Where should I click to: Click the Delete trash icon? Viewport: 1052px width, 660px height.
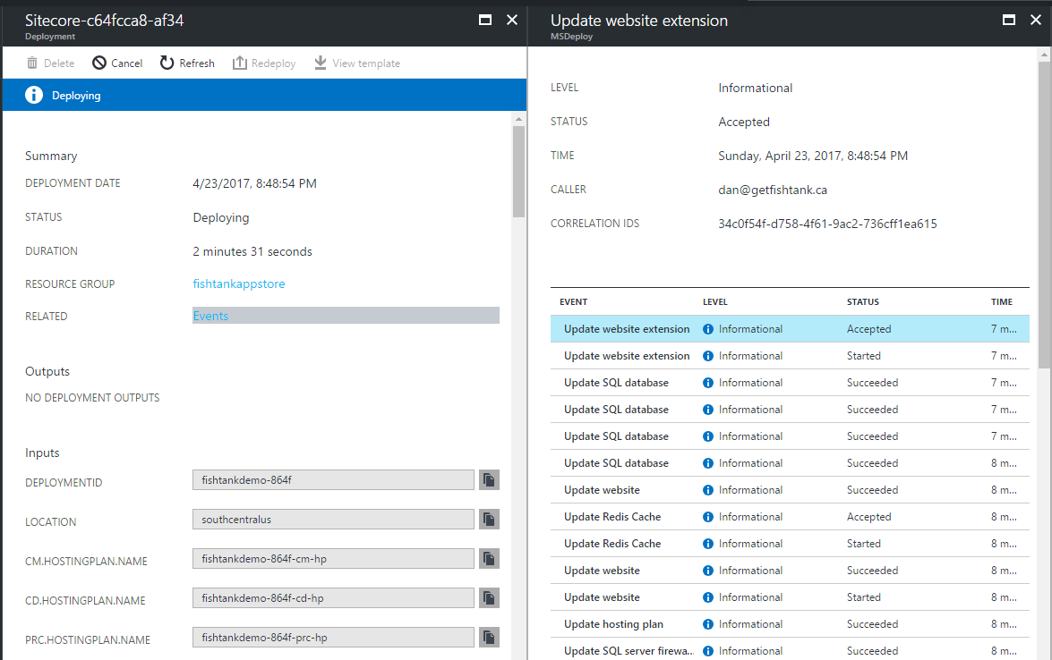point(31,63)
